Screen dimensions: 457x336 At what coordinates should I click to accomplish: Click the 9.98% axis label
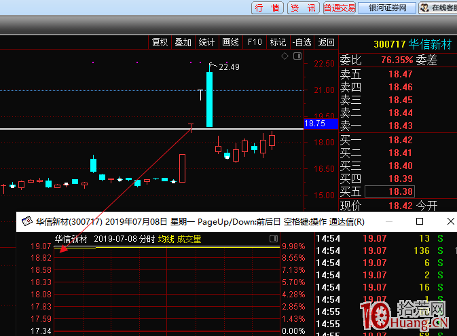(x=293, y=246)
